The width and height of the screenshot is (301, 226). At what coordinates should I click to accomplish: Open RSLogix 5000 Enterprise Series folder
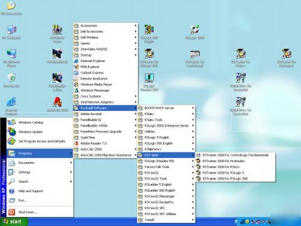click(166, 125)
